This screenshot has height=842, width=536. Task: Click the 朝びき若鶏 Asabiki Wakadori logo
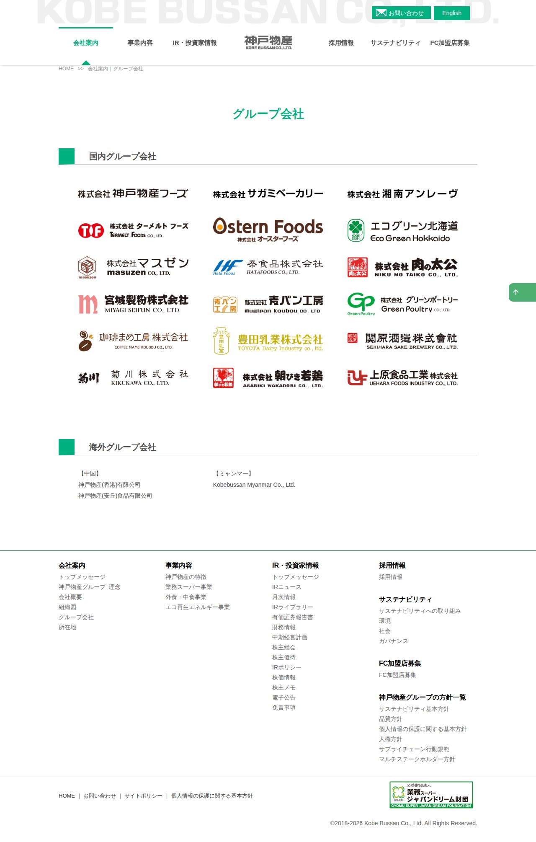pos(268,378)
